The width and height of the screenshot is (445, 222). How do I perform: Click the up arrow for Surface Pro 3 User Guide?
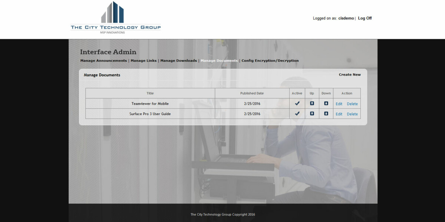(311, 114)
